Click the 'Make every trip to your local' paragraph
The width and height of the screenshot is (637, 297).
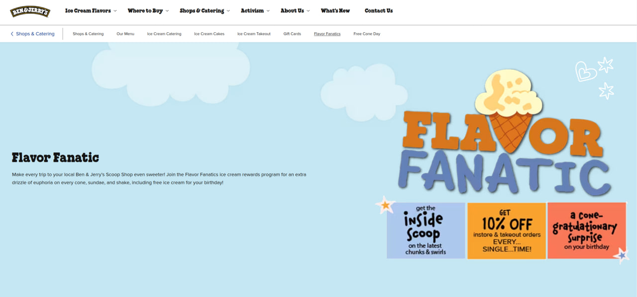pos(159,178)
